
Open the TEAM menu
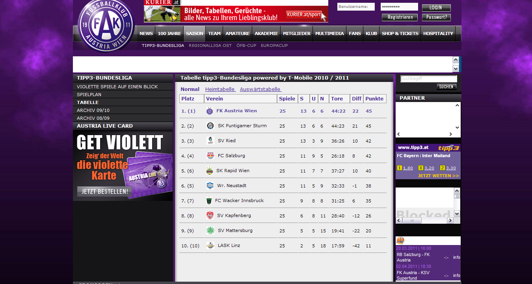tap(214, 33)
